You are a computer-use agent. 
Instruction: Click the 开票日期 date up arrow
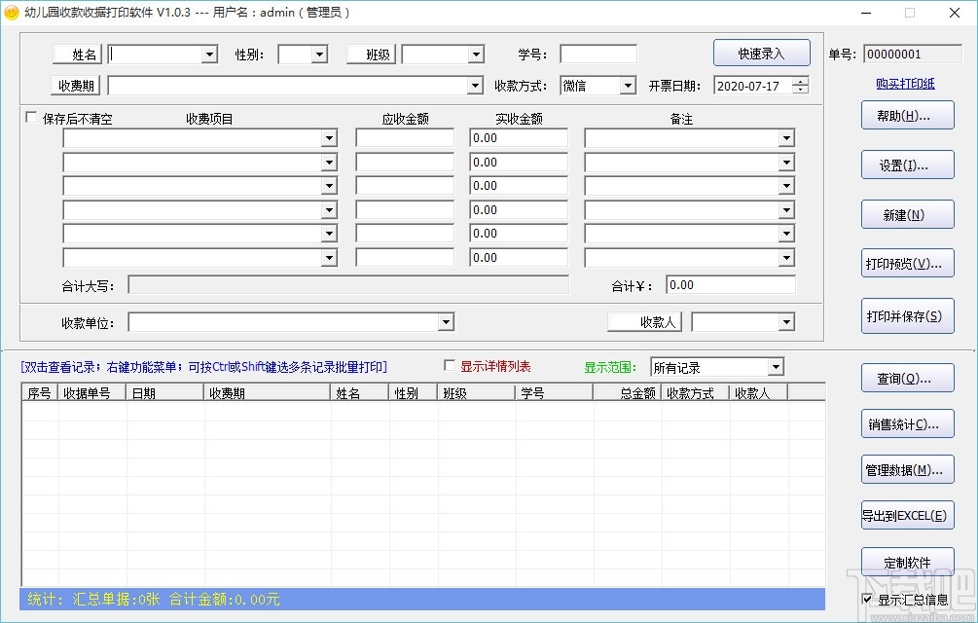pos(800,81)
